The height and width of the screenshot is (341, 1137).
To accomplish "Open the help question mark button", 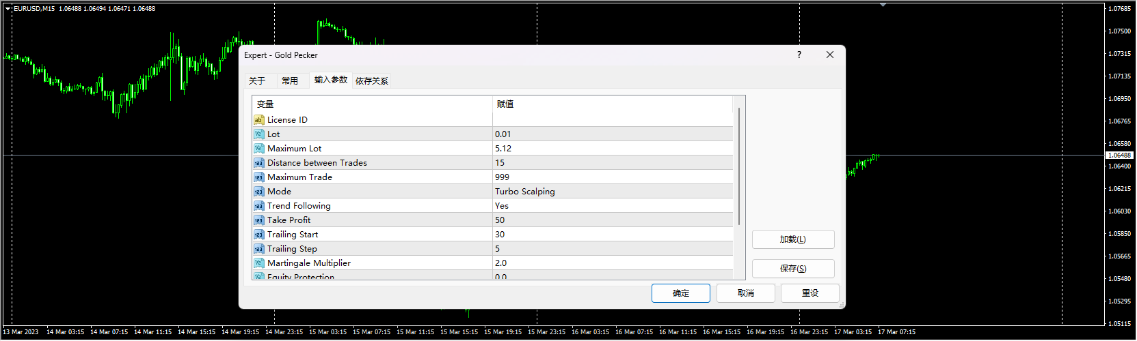I will click(x=799, y=55).
